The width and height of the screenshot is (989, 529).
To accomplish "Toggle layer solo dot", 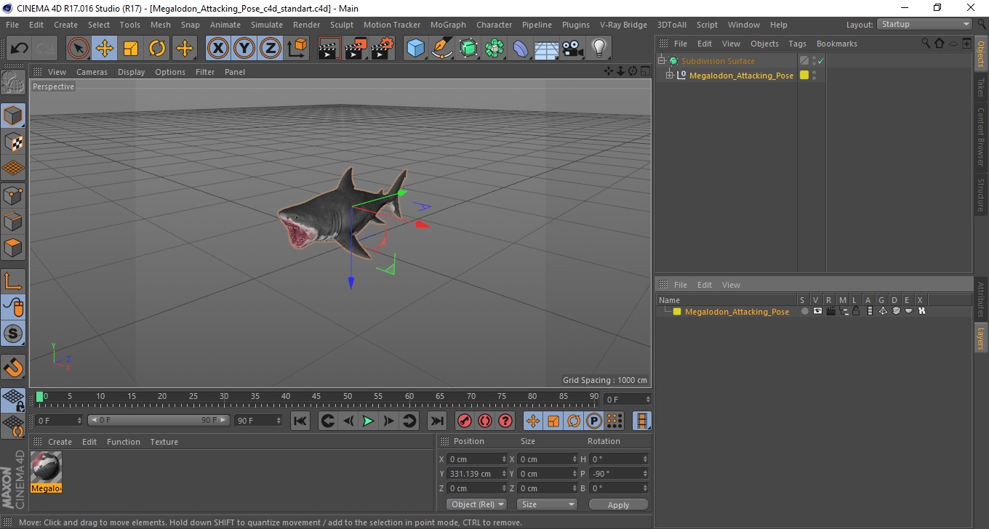I will tap(804, 311).
